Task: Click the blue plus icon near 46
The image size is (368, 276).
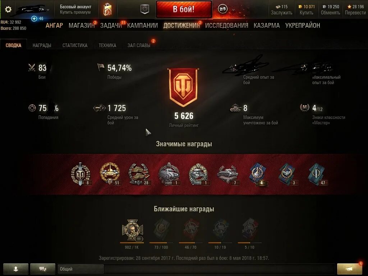Action: click(34, 19)
